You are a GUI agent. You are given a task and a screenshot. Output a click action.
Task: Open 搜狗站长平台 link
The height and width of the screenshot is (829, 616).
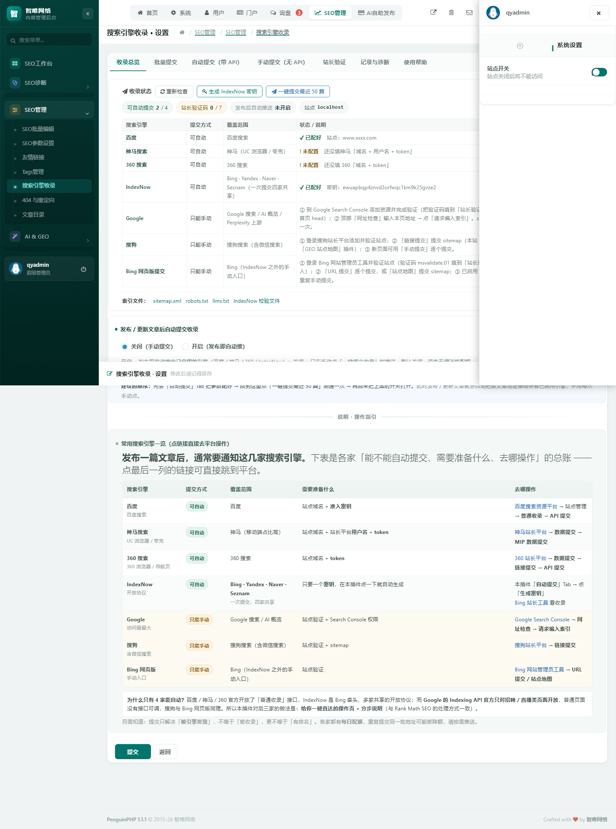(x=531, y=645)
